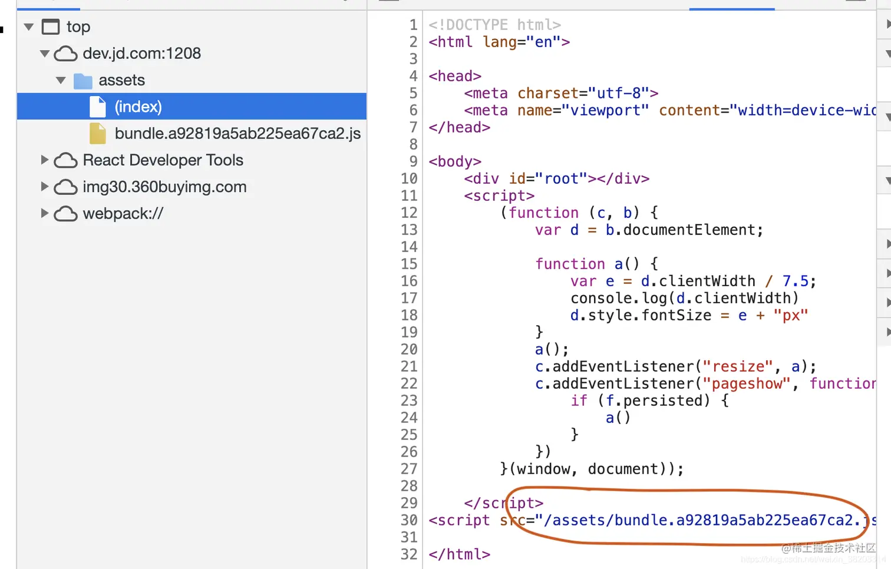Click the white document icon for (index)
The height and width of the screenshot is (569, 891).
tap(98, 107)
